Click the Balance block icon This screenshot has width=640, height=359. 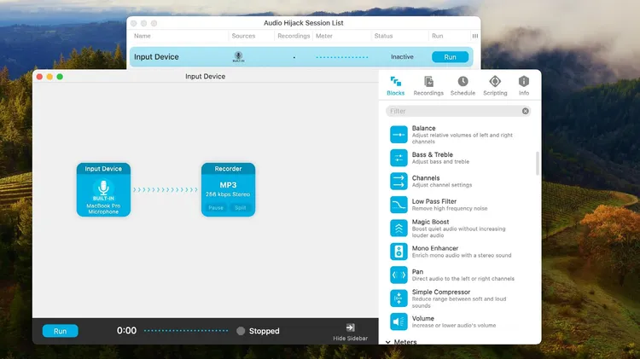pyautogui.click(x=399, y=135)
